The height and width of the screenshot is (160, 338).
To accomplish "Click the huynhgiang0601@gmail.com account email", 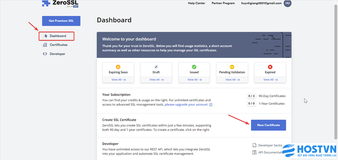I will click(x=261, y=3).
